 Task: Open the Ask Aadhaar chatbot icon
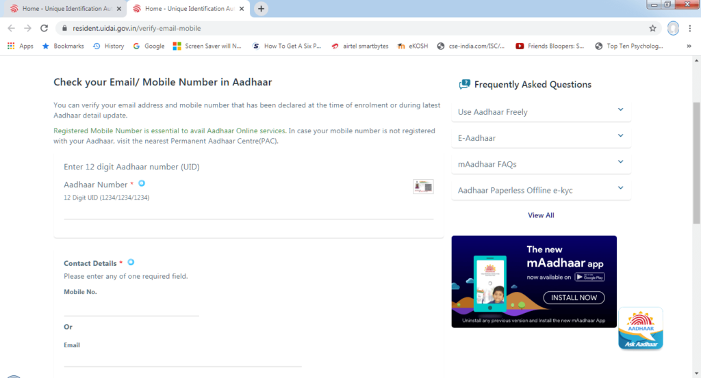pyautogui.click(x=640, y=329)
